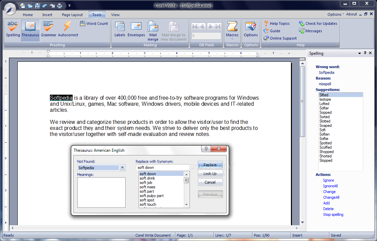
Task: Open the Guide help item
Action: 272,31
